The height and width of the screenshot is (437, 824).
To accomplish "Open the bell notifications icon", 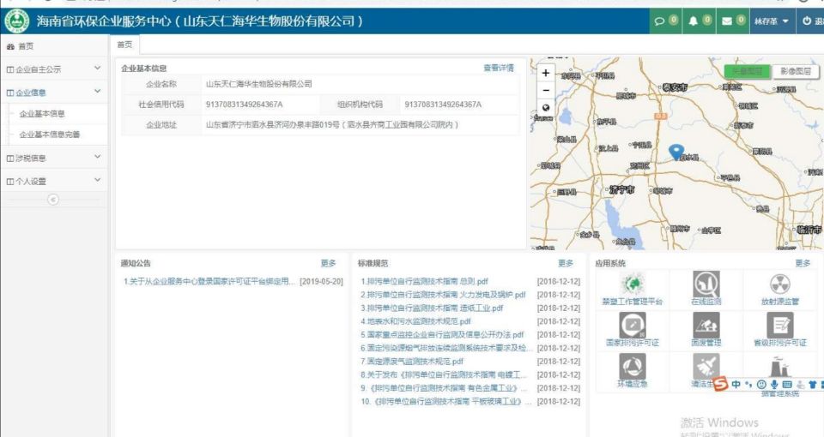I will [694, 21].
